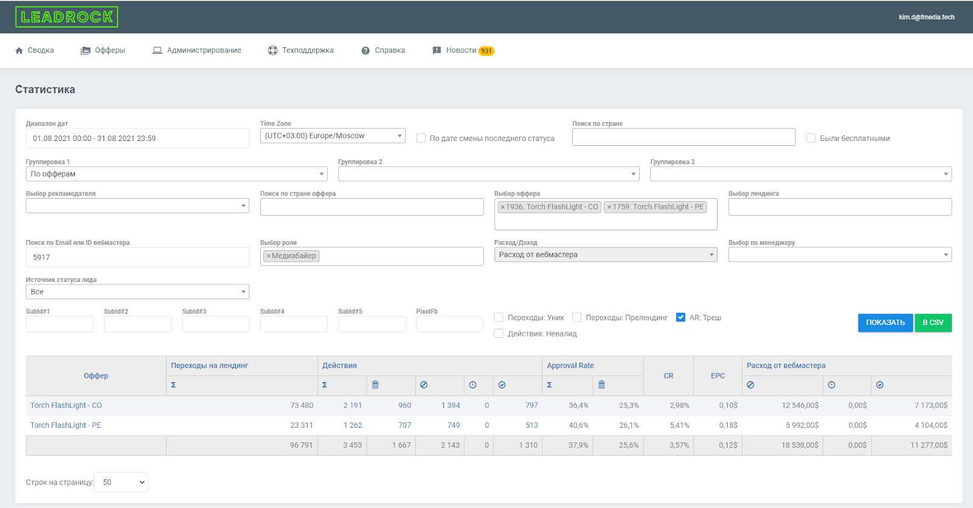Sort by rejected icon under Расход от вебмастера

[x=750, y=385]
